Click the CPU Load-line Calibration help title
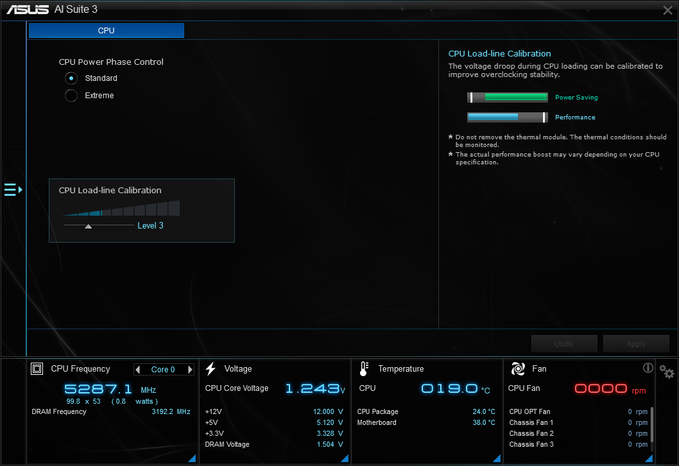The width and height of the screenshot is (679, 466). click(x=499, y=54)
